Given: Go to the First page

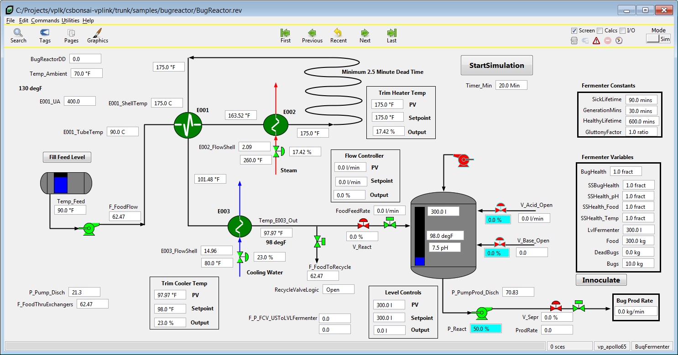Looking at the screenshot, I should point(286,36).
